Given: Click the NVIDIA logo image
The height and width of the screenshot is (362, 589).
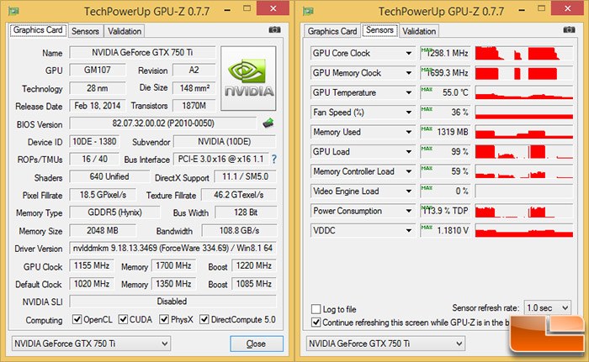Looking at the screenshot, I should [248, 78].
